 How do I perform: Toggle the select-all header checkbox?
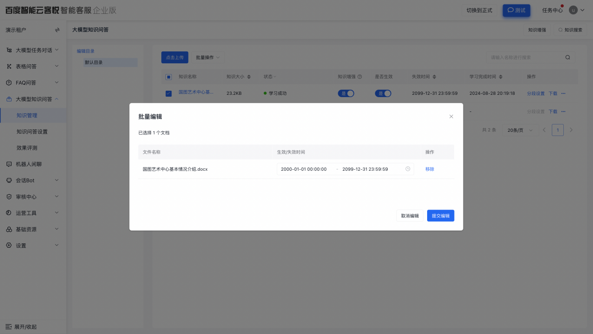tap(169, 77)
